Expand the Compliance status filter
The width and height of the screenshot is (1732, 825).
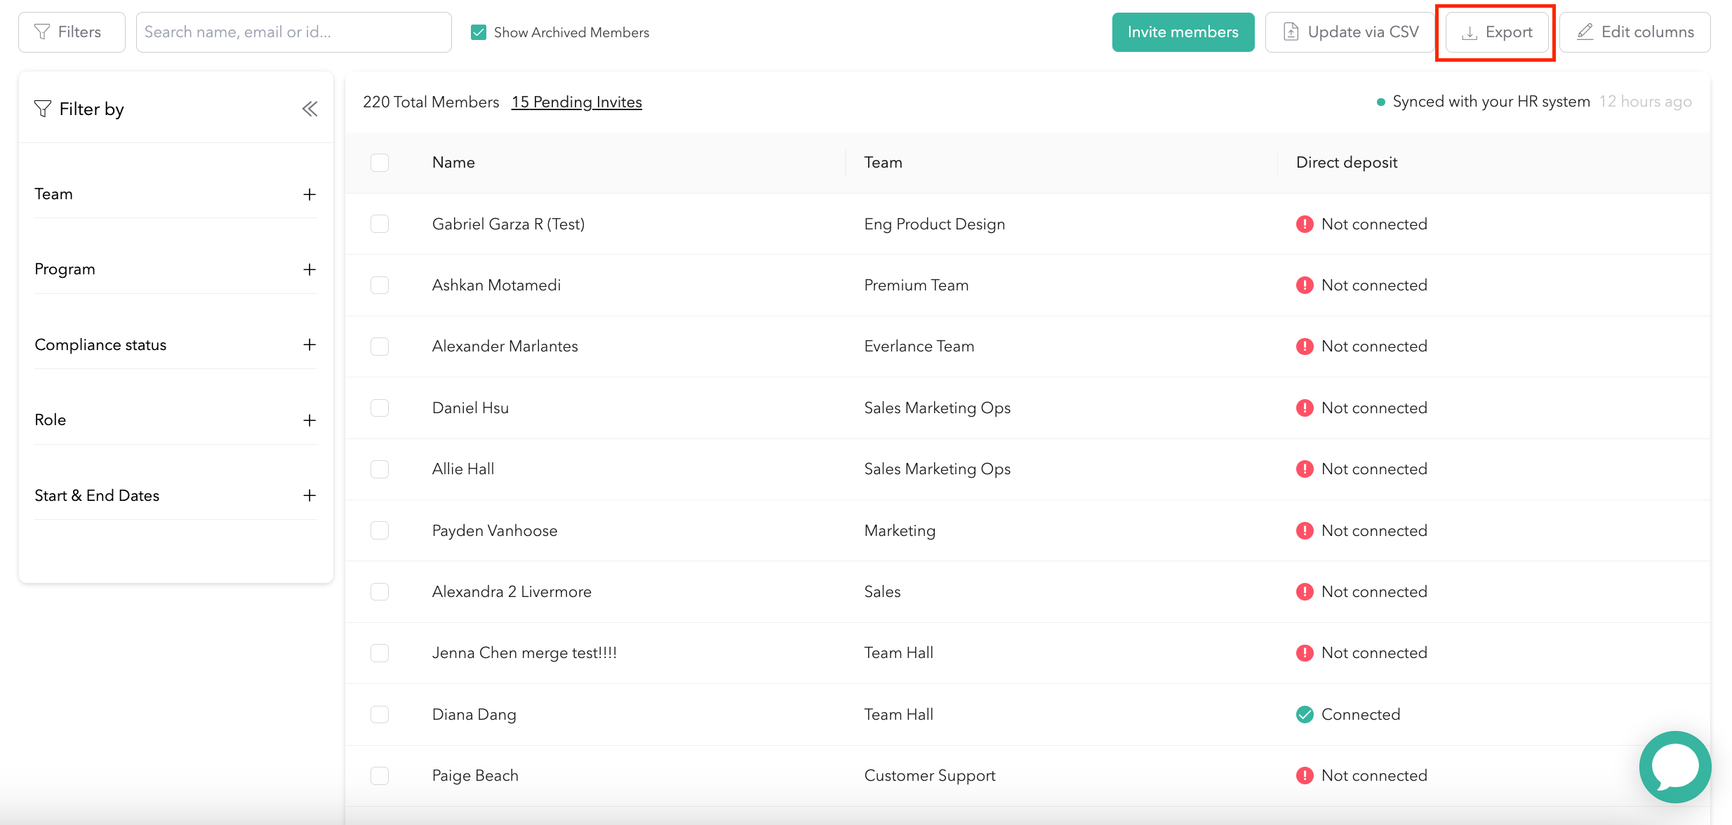pos(309,344)
